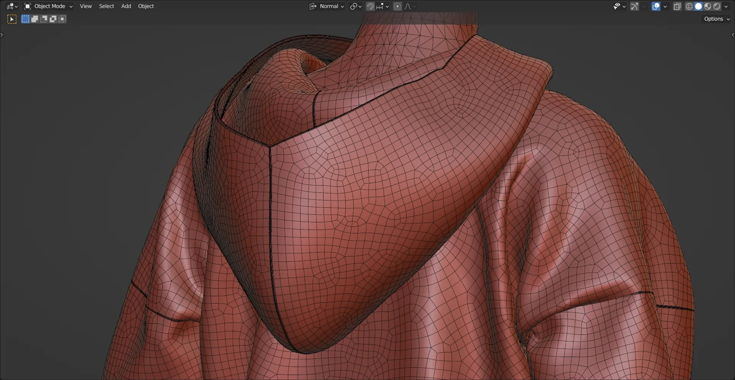Toggle X-Ray mode
Screen dimensions: 735x380
pos(677,6)
